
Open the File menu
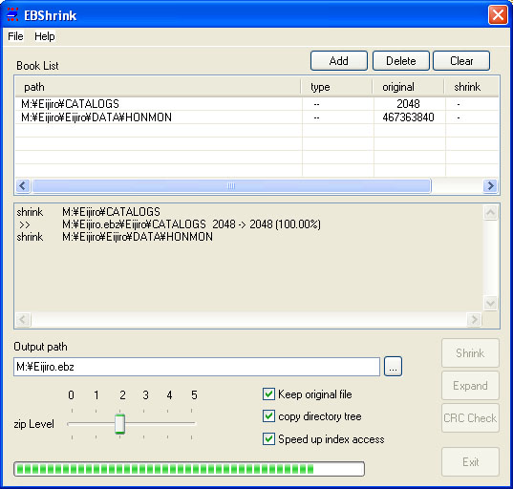[15, 36]
